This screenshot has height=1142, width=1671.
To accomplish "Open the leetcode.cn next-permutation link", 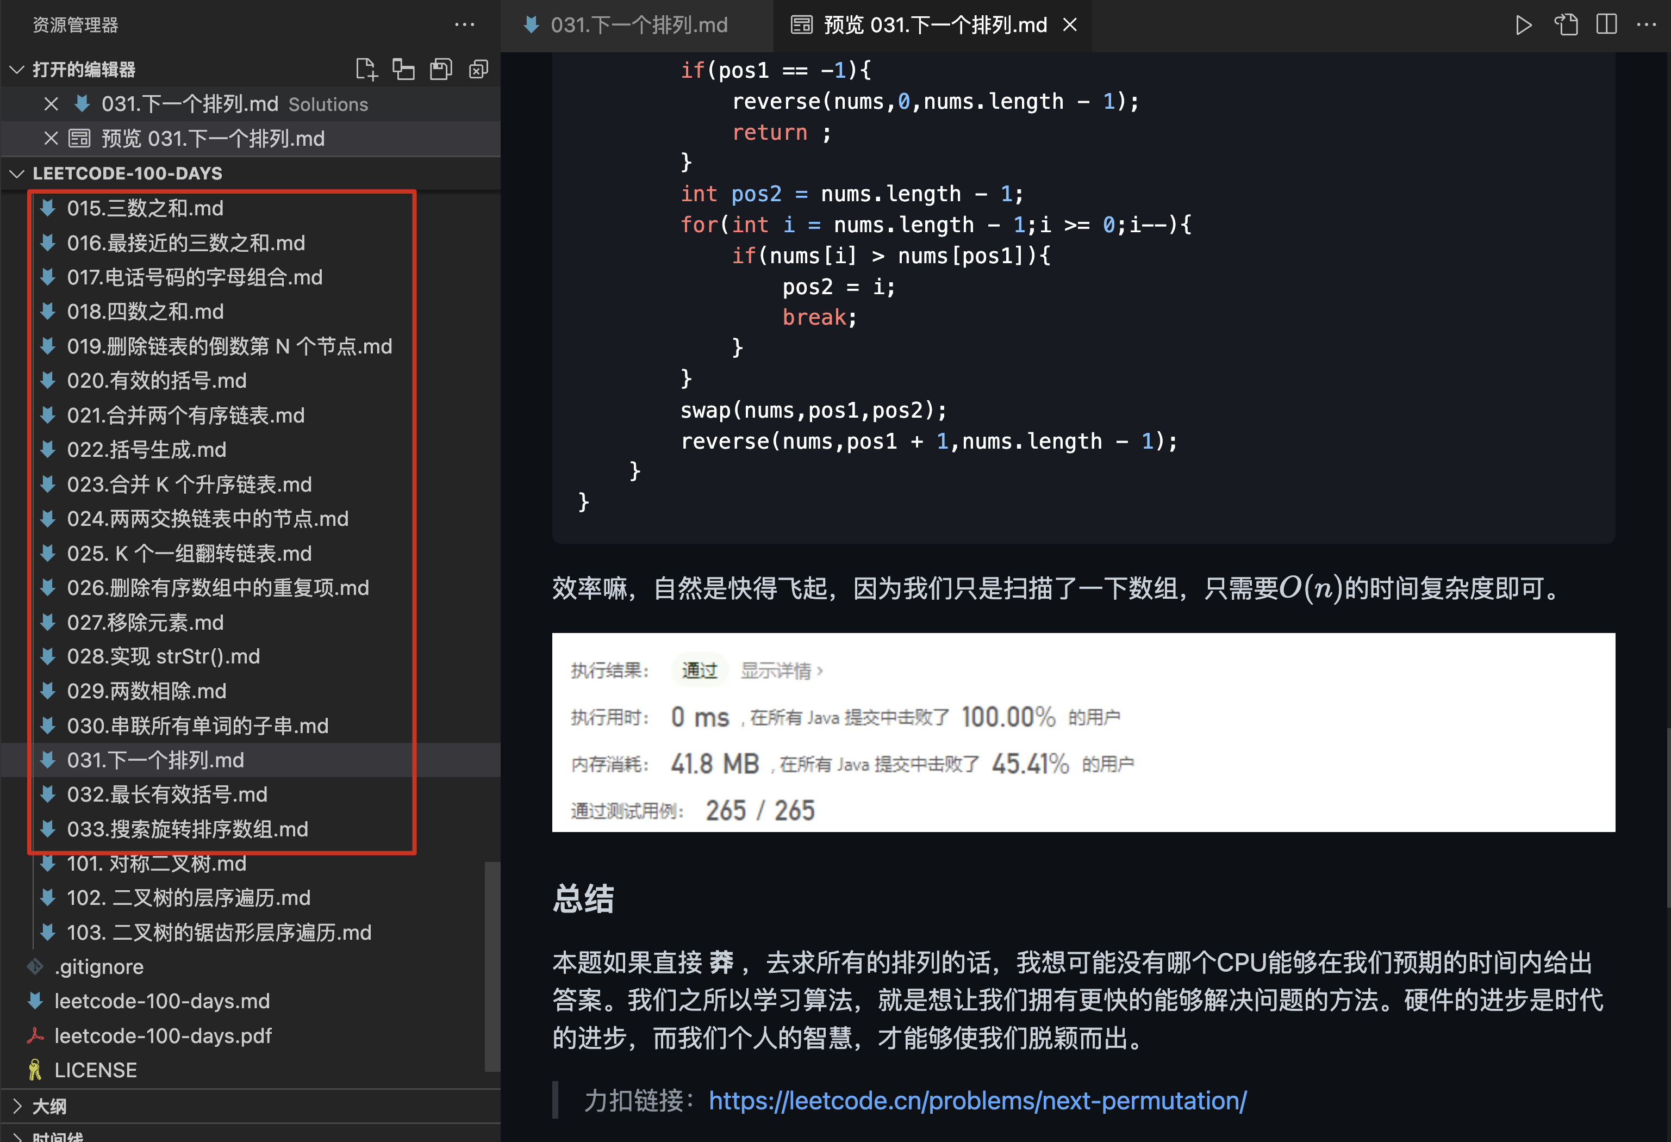I will [x=977, y=1100].
